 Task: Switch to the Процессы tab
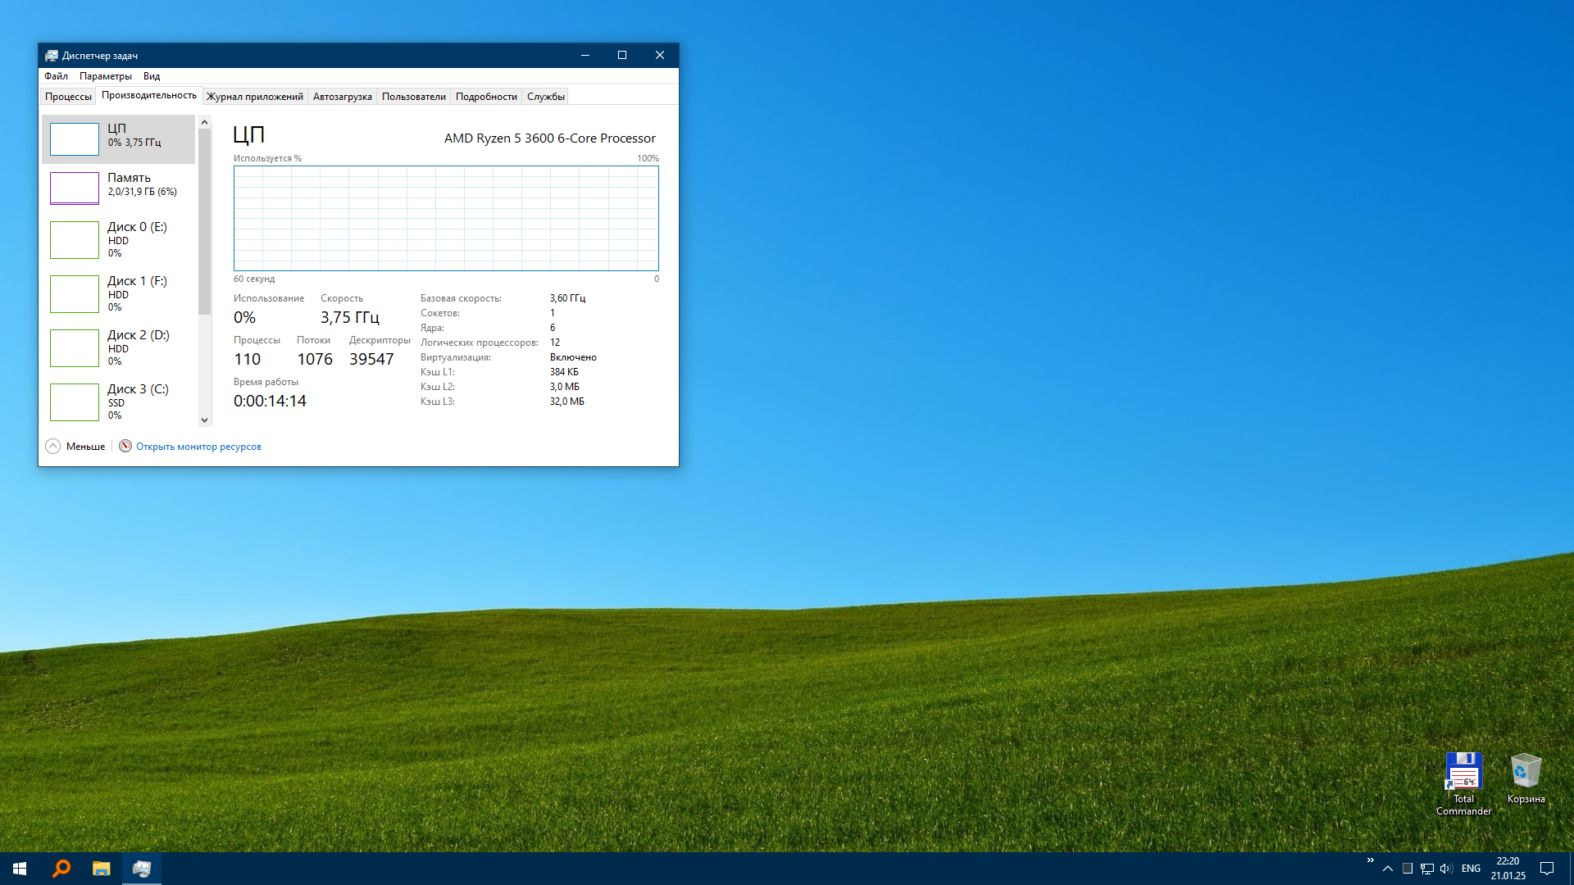[68, 97]
